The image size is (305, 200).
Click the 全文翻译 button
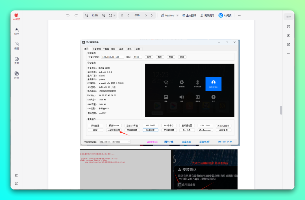click(189, 15)
